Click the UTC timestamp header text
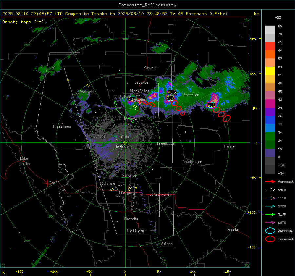The image size is (295, 276). point(115,14)
